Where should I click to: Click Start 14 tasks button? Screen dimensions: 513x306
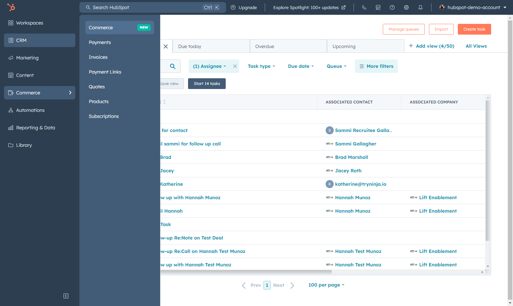207,84
